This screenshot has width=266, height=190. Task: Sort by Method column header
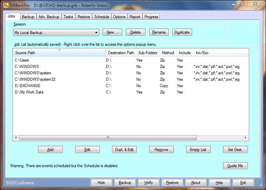[x=168, y=53]
